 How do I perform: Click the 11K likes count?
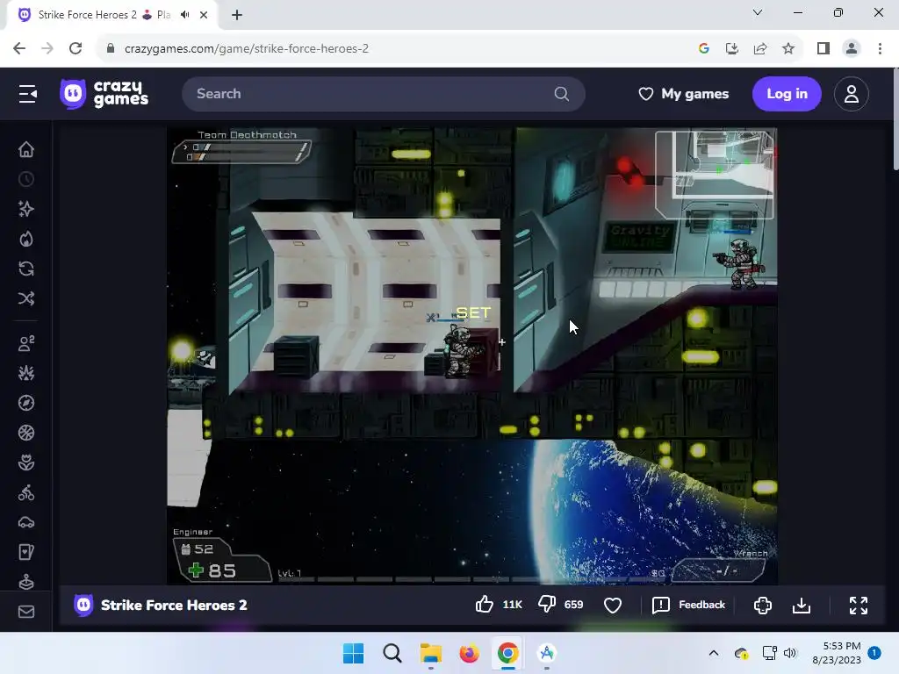pos(512,605)
